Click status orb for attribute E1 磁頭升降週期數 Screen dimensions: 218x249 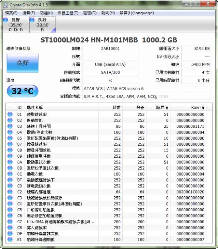[10, 239]
